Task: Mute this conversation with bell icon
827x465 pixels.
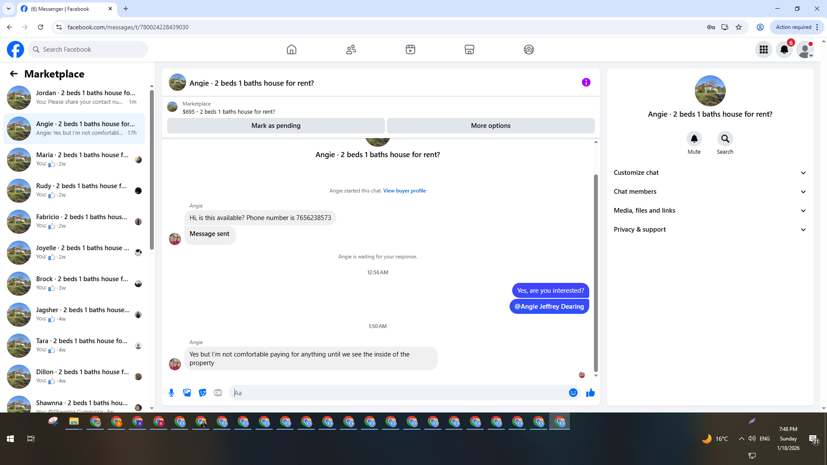Action: point(694,139)
